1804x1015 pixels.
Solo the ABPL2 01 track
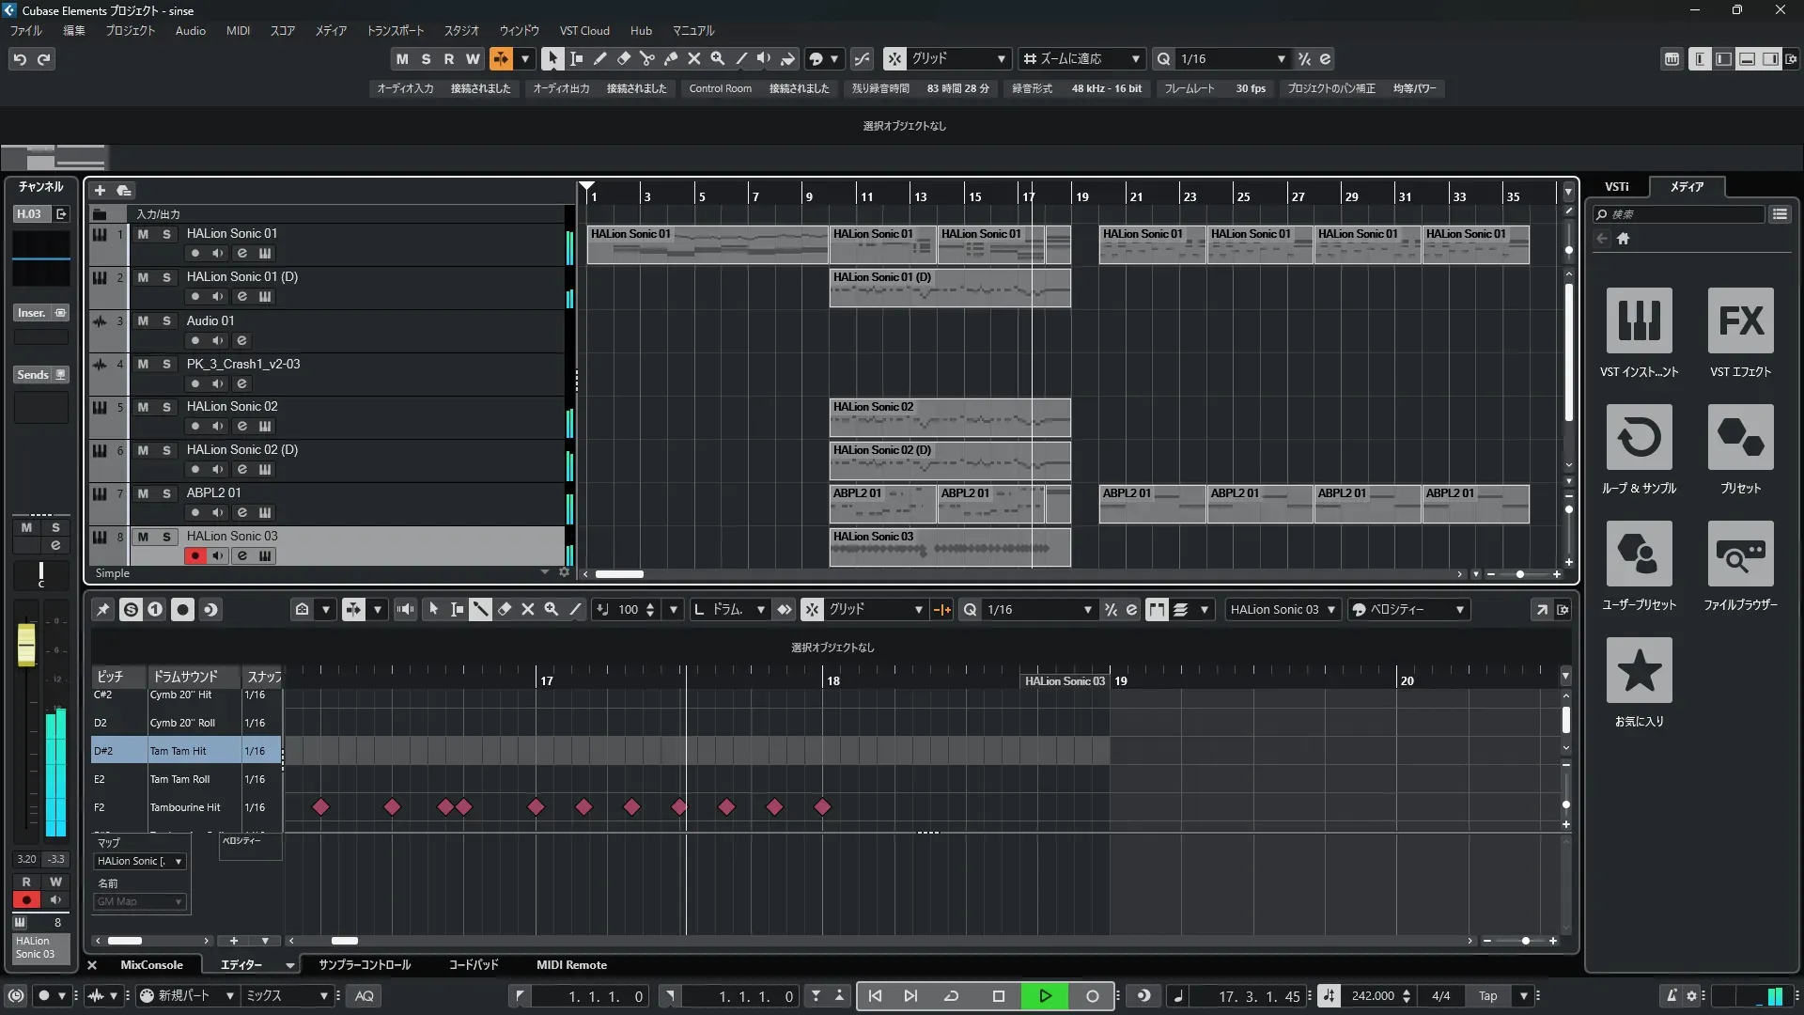click(x=166, y=493)
